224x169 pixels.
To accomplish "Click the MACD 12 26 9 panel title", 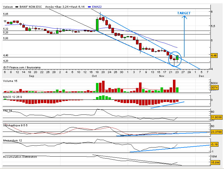I will click(x=13, y=97).
